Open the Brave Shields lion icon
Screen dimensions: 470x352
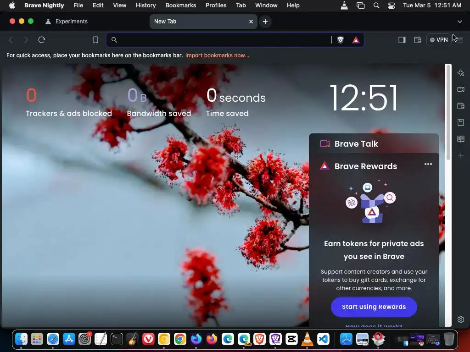(340, 40)
